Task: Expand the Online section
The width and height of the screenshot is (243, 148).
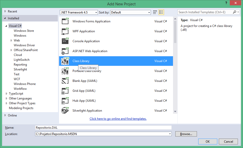Action: click(5, 115)
